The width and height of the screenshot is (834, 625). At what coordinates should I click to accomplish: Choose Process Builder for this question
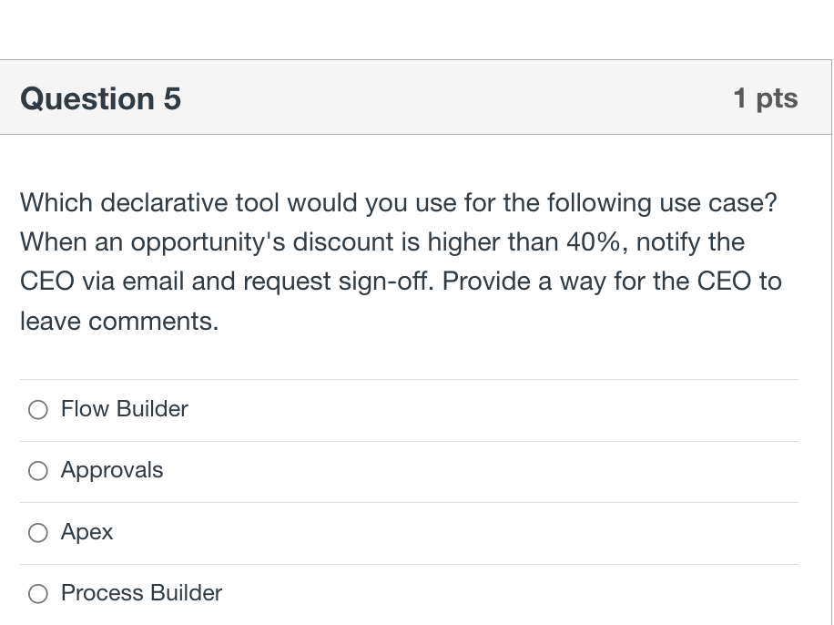[38, 593]
